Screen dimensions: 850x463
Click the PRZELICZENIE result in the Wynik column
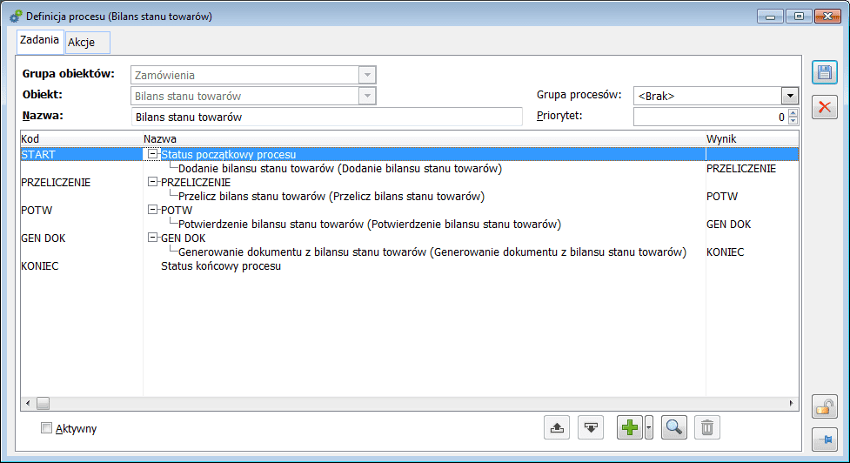pos(741,169)
